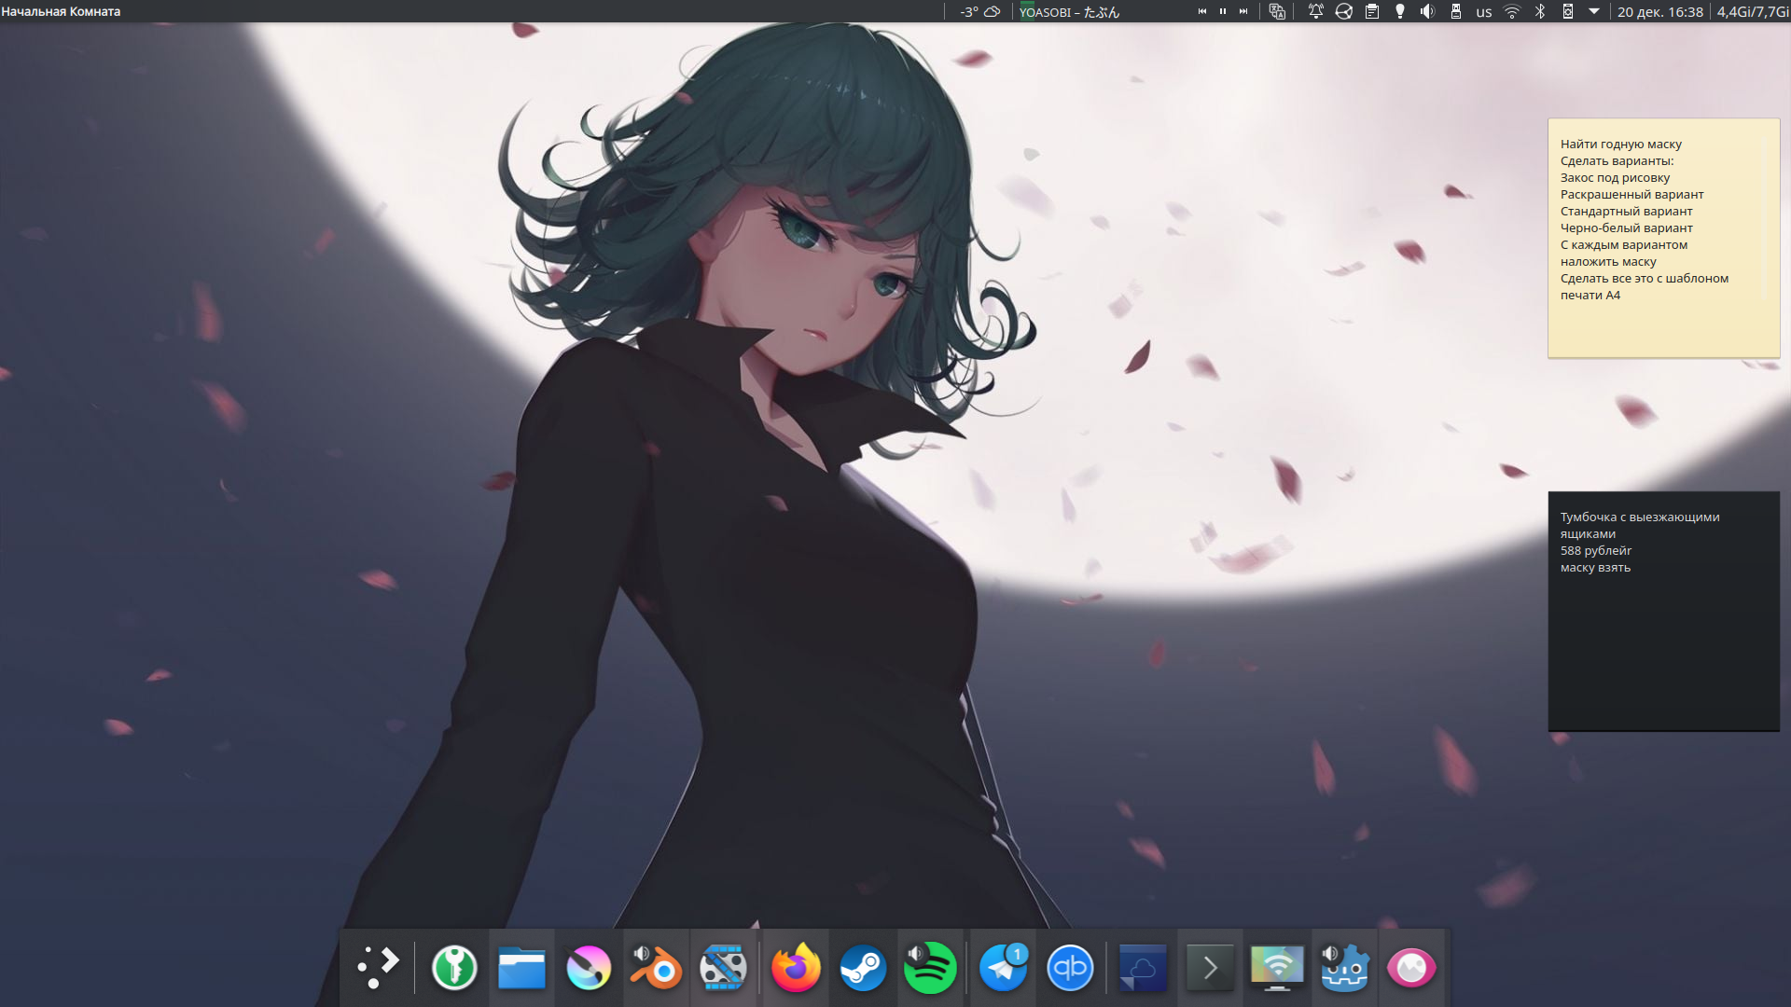
Task: Click 'Закос под рисовку' line in yellow note
Action: pyautogui.click(x=1615, y=177)
